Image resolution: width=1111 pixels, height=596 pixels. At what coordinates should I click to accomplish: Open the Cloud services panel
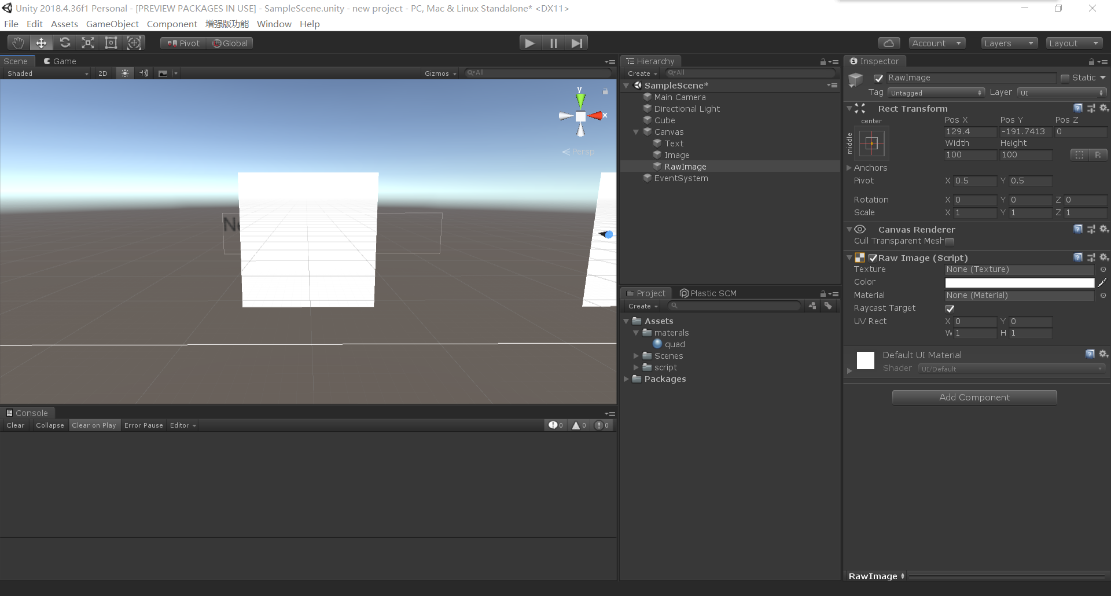pyautogui.click(x=889, y=43)
